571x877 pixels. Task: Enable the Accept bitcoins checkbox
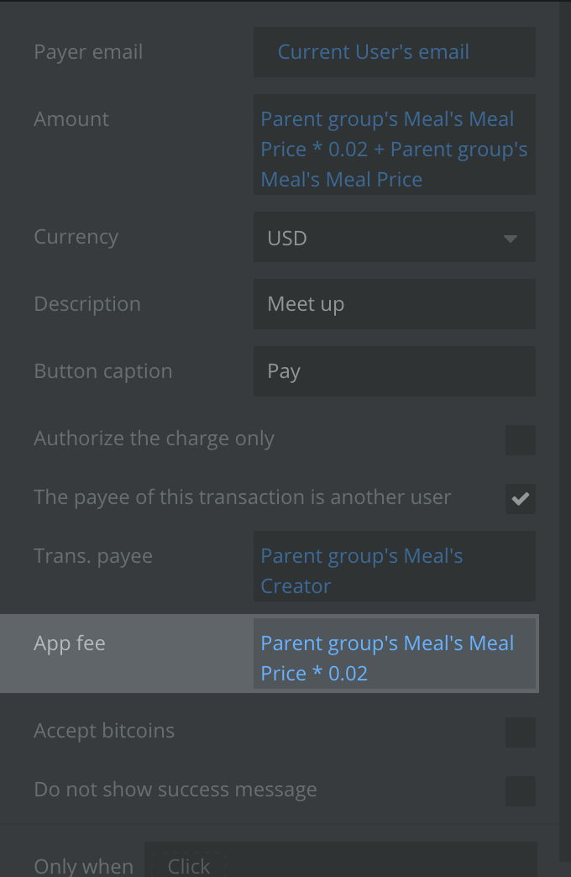tap(520, 732)
